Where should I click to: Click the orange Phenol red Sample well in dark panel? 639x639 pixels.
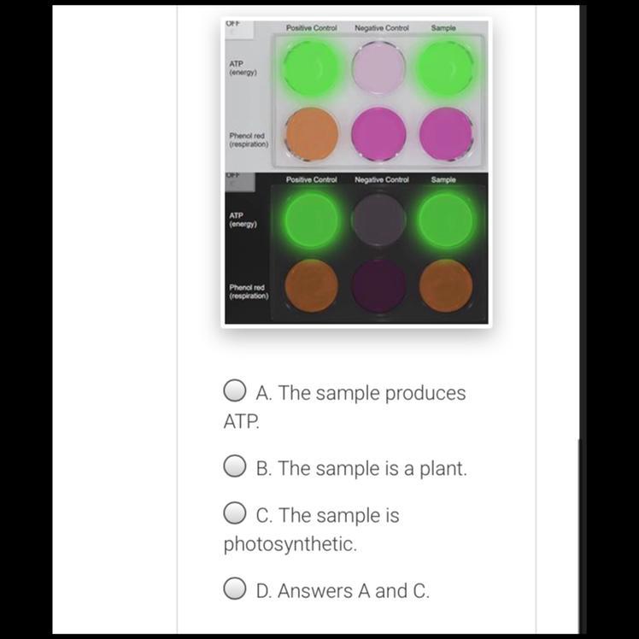click(446, 286)
